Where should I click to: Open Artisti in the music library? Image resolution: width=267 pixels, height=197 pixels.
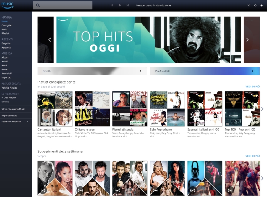pyautogui.click(x=5, y=61)
